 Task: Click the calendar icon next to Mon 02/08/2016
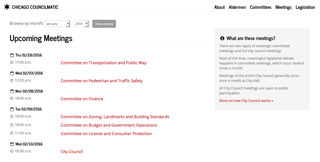point(12,91)
